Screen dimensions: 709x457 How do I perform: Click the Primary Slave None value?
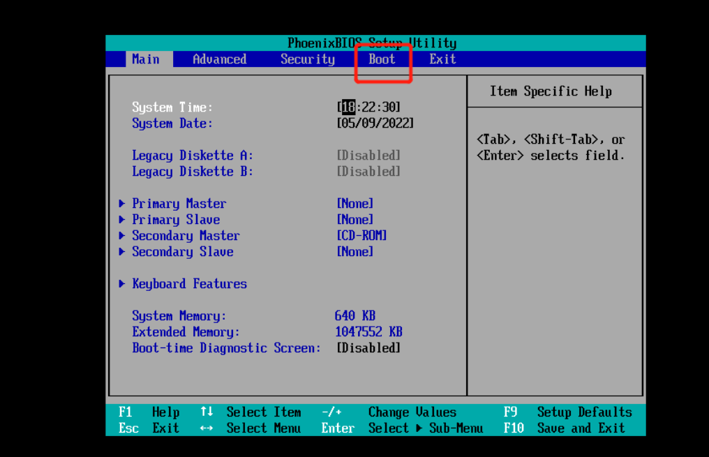(x=355, y=220)
